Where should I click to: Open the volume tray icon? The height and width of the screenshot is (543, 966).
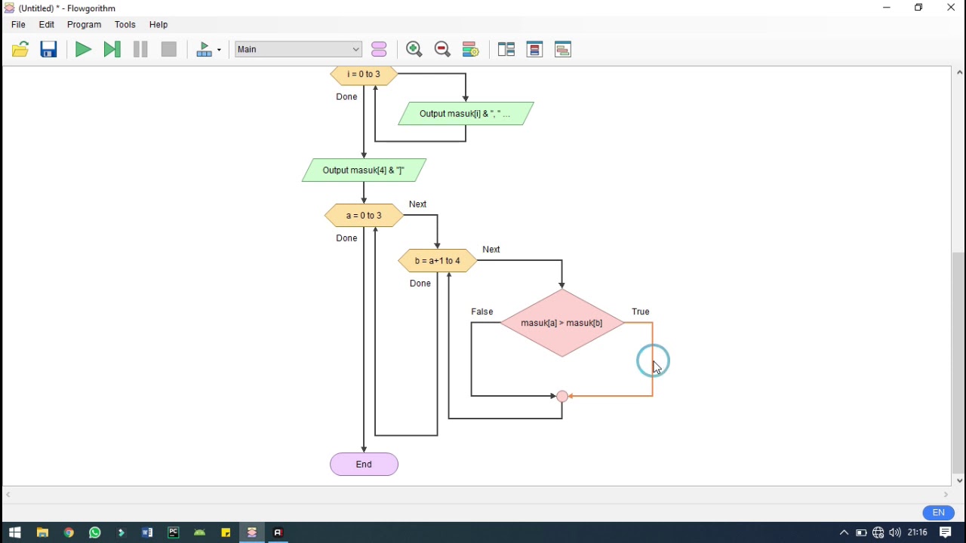895,532
